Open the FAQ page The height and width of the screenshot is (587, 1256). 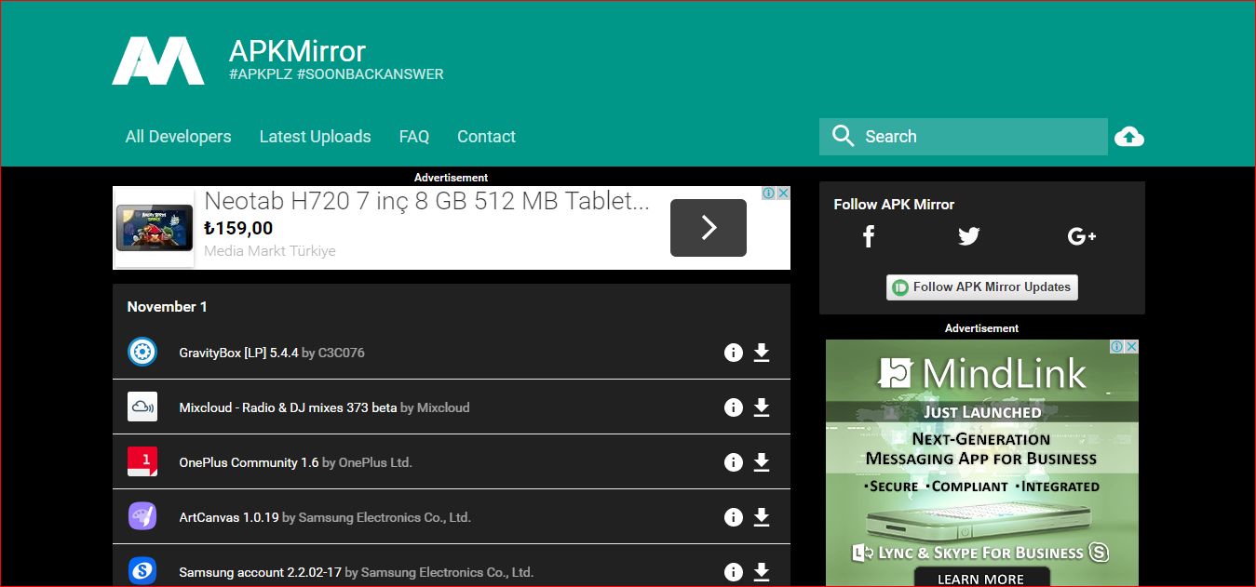click(x=414, y=137)
